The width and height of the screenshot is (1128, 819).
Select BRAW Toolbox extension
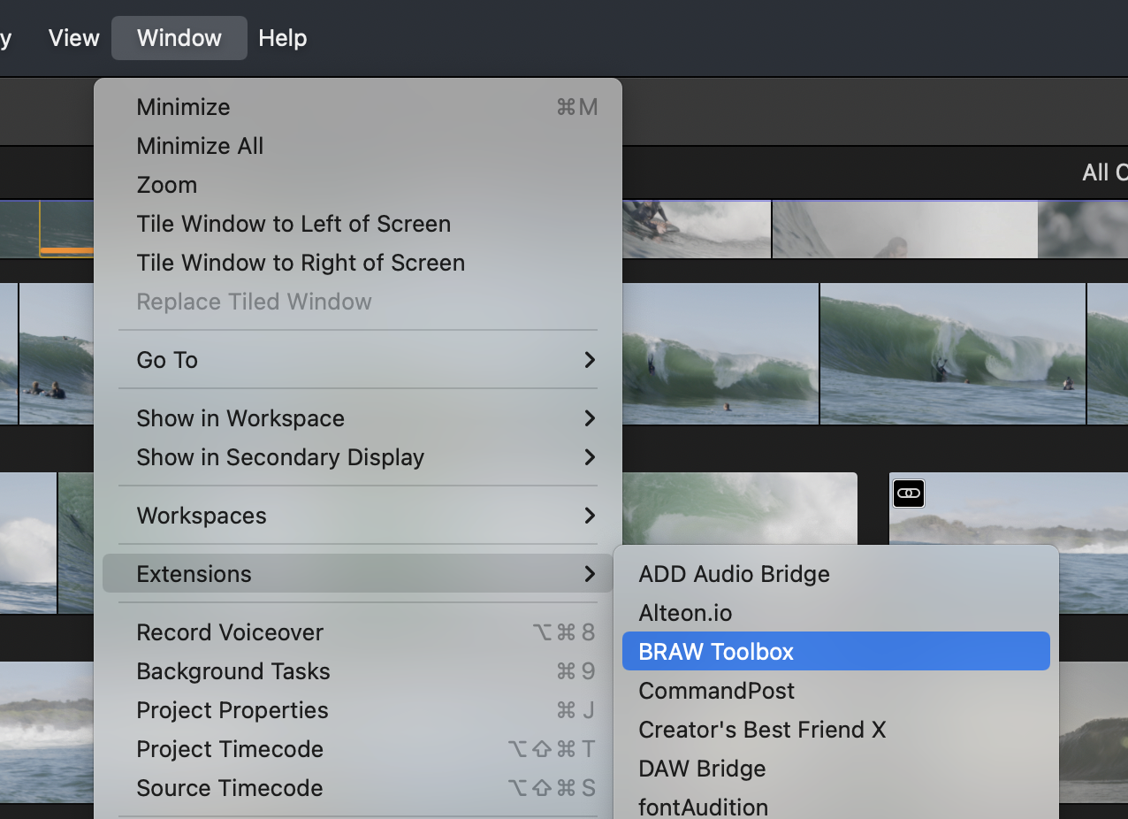[x=716, y=652]
